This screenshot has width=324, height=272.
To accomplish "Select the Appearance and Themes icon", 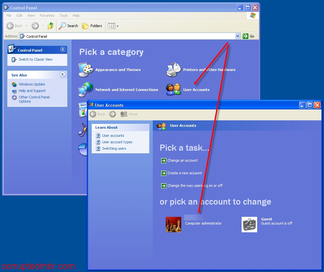I will (x=86, y=70).
